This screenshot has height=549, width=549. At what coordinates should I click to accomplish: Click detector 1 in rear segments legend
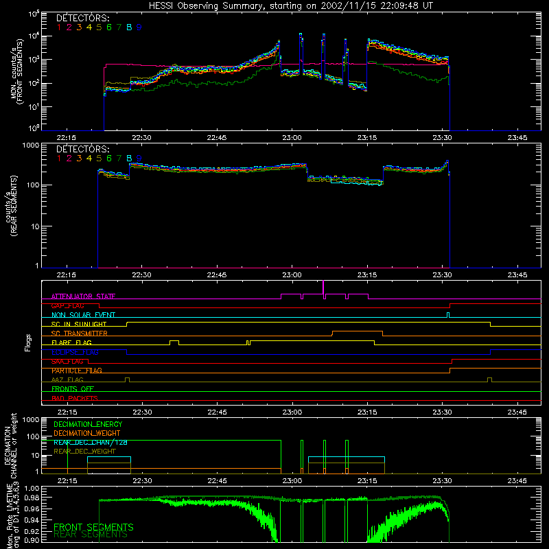click(x=59, y=159)
